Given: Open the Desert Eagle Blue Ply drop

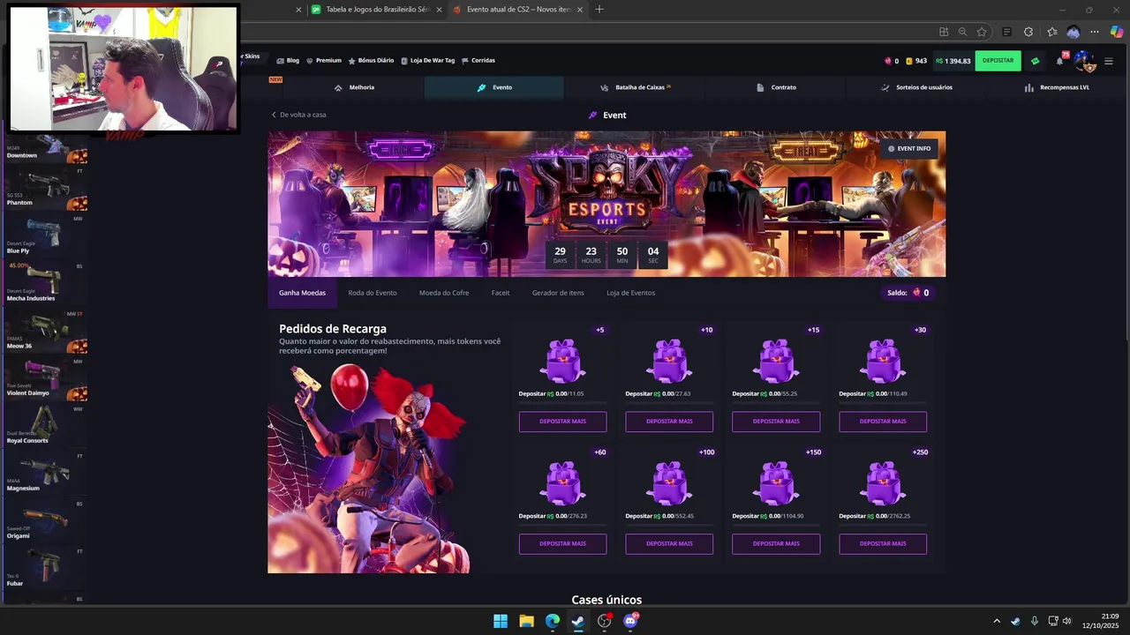Looking at the screenshot, I should [x=45, y=235].
